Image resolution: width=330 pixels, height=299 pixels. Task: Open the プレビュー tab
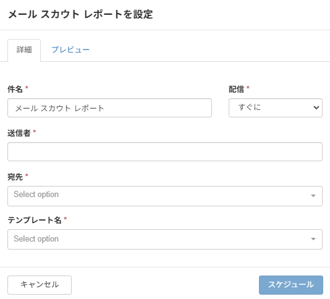coord(70,50)
